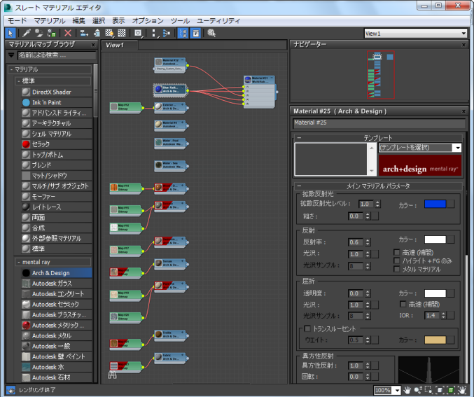Click binoculars search icon in View1
Screen dimensions: 474x397
pos(112,375)
